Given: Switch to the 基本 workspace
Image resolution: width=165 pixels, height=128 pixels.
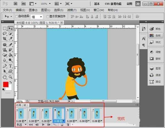Looking at the screenshot, I should [x=97, y=4].
